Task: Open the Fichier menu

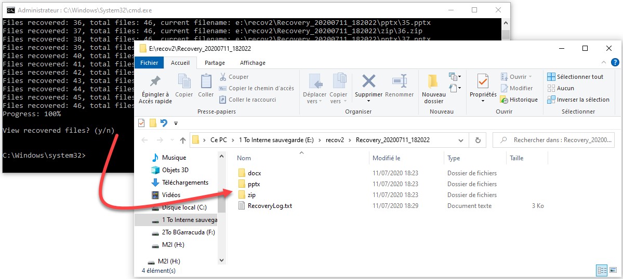Action: 149,63
